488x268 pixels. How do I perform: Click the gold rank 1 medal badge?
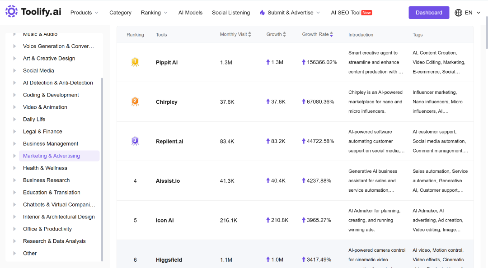pos(135,62)
